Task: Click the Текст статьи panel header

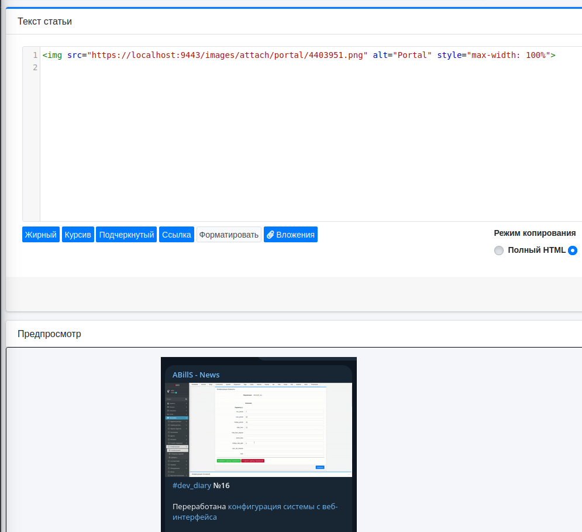Action: (x=45, y=22)
